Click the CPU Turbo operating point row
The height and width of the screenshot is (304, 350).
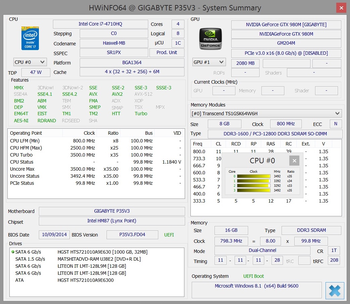point(96,155)
